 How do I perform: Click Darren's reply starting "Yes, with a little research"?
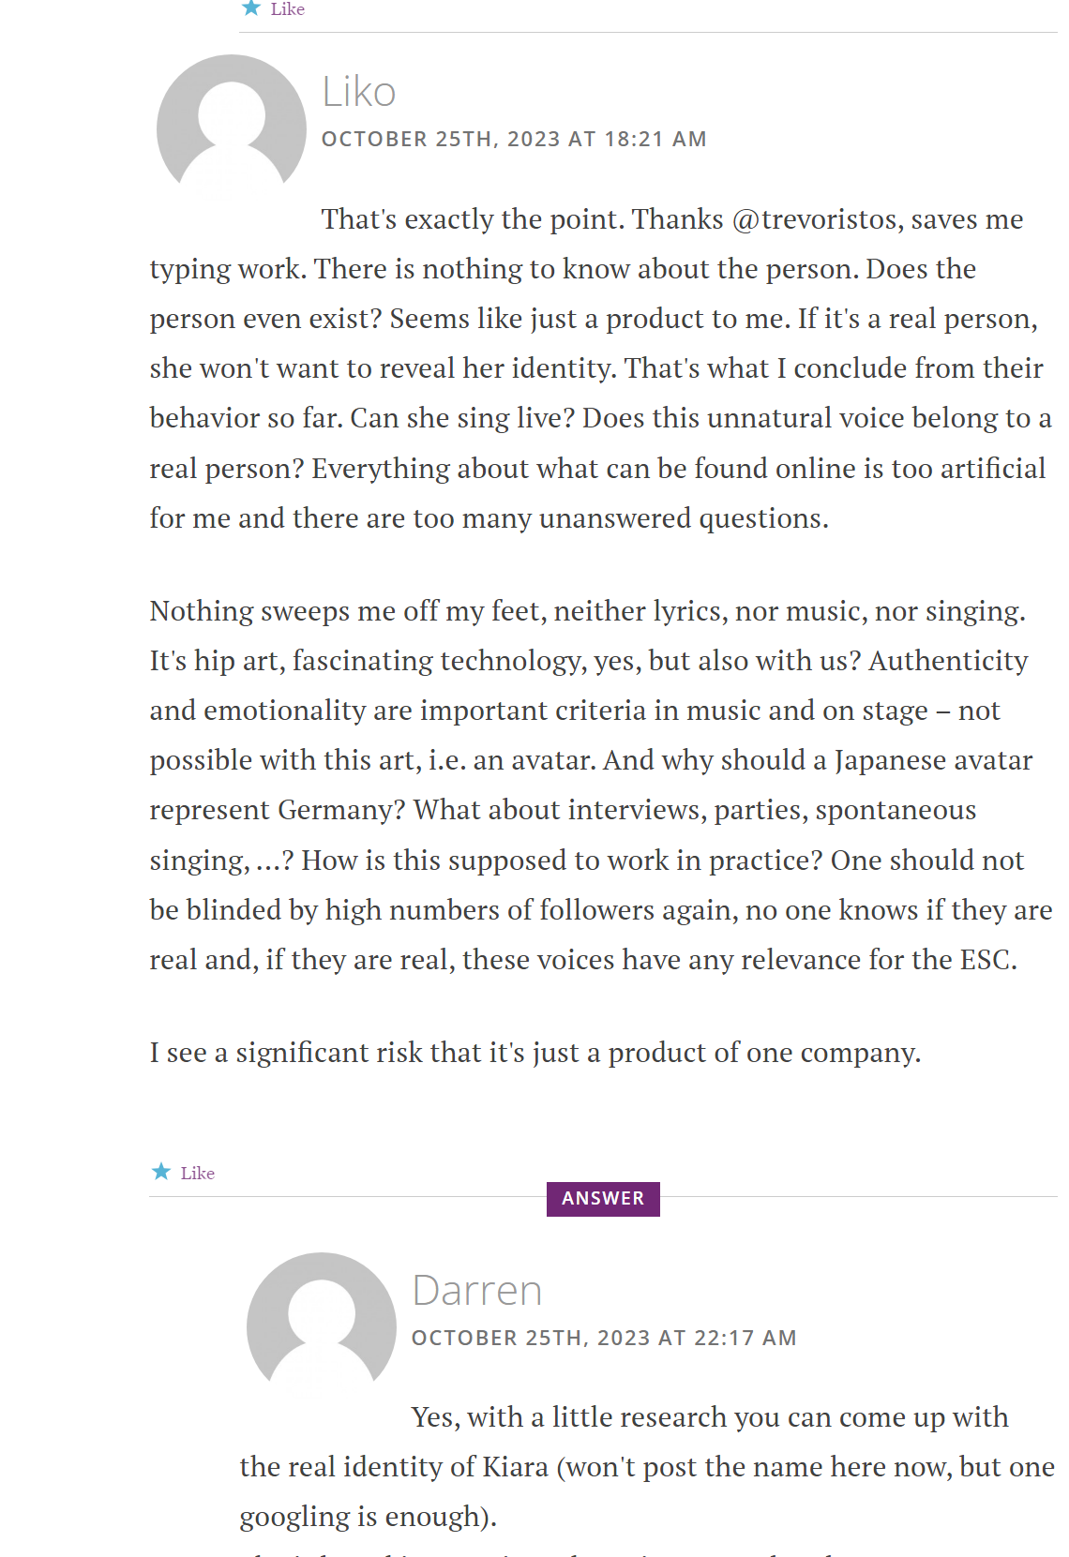(x=647, y=1467)
